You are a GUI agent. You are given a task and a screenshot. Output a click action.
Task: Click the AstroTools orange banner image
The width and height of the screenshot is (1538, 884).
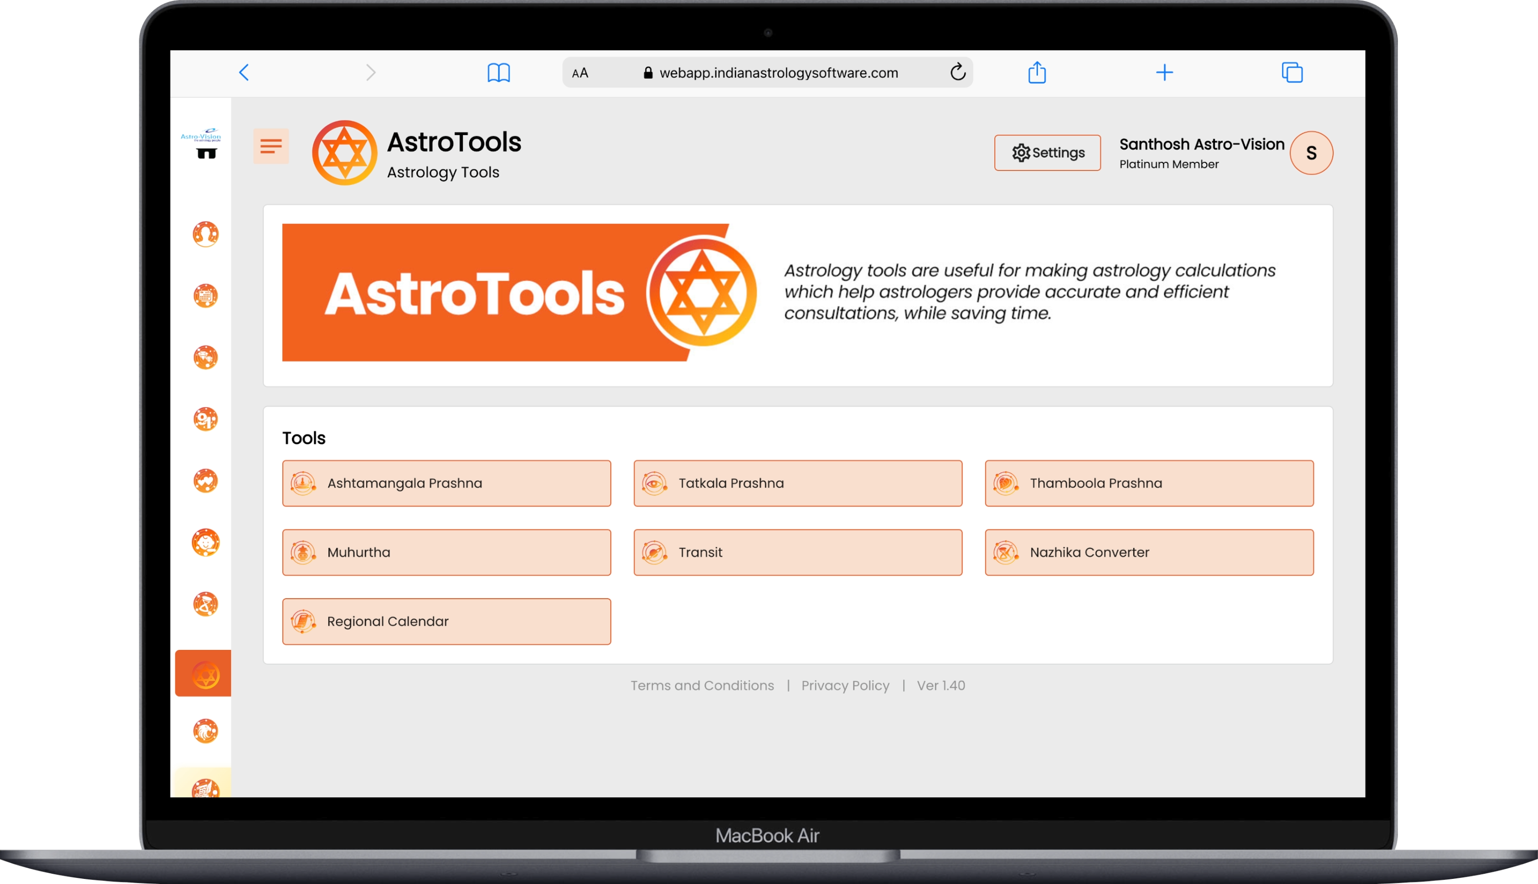520,293
